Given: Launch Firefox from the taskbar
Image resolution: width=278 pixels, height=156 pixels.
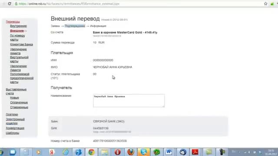Looking at the screenshot, I should coord(131,152).
